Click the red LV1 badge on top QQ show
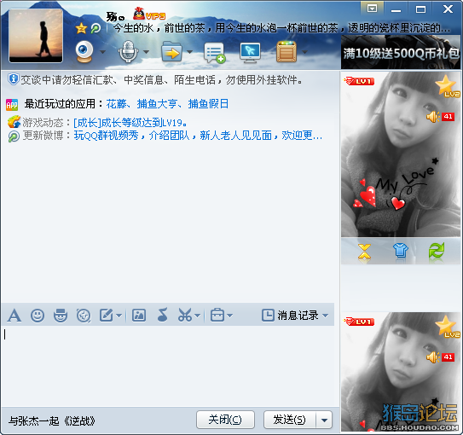Screen dimensions: 463x435 tap(359, 81)
